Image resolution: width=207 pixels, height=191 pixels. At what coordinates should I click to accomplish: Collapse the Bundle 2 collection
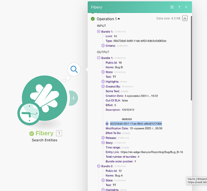click(x=99, y=166)
